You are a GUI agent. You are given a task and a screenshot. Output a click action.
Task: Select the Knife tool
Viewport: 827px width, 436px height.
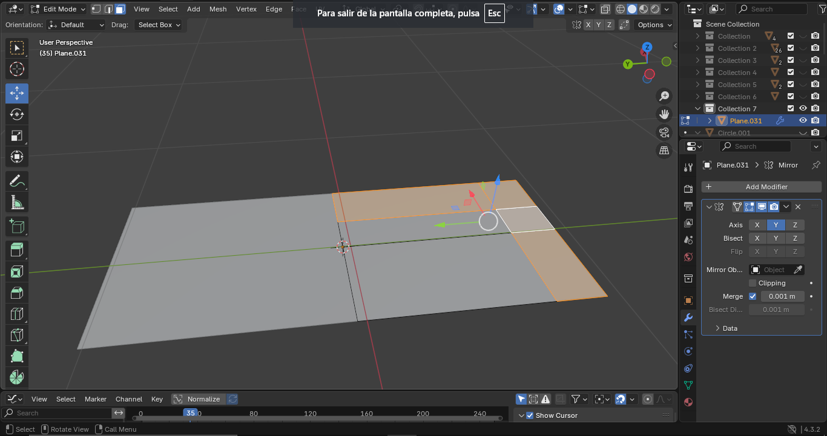[x=17, y=335]
